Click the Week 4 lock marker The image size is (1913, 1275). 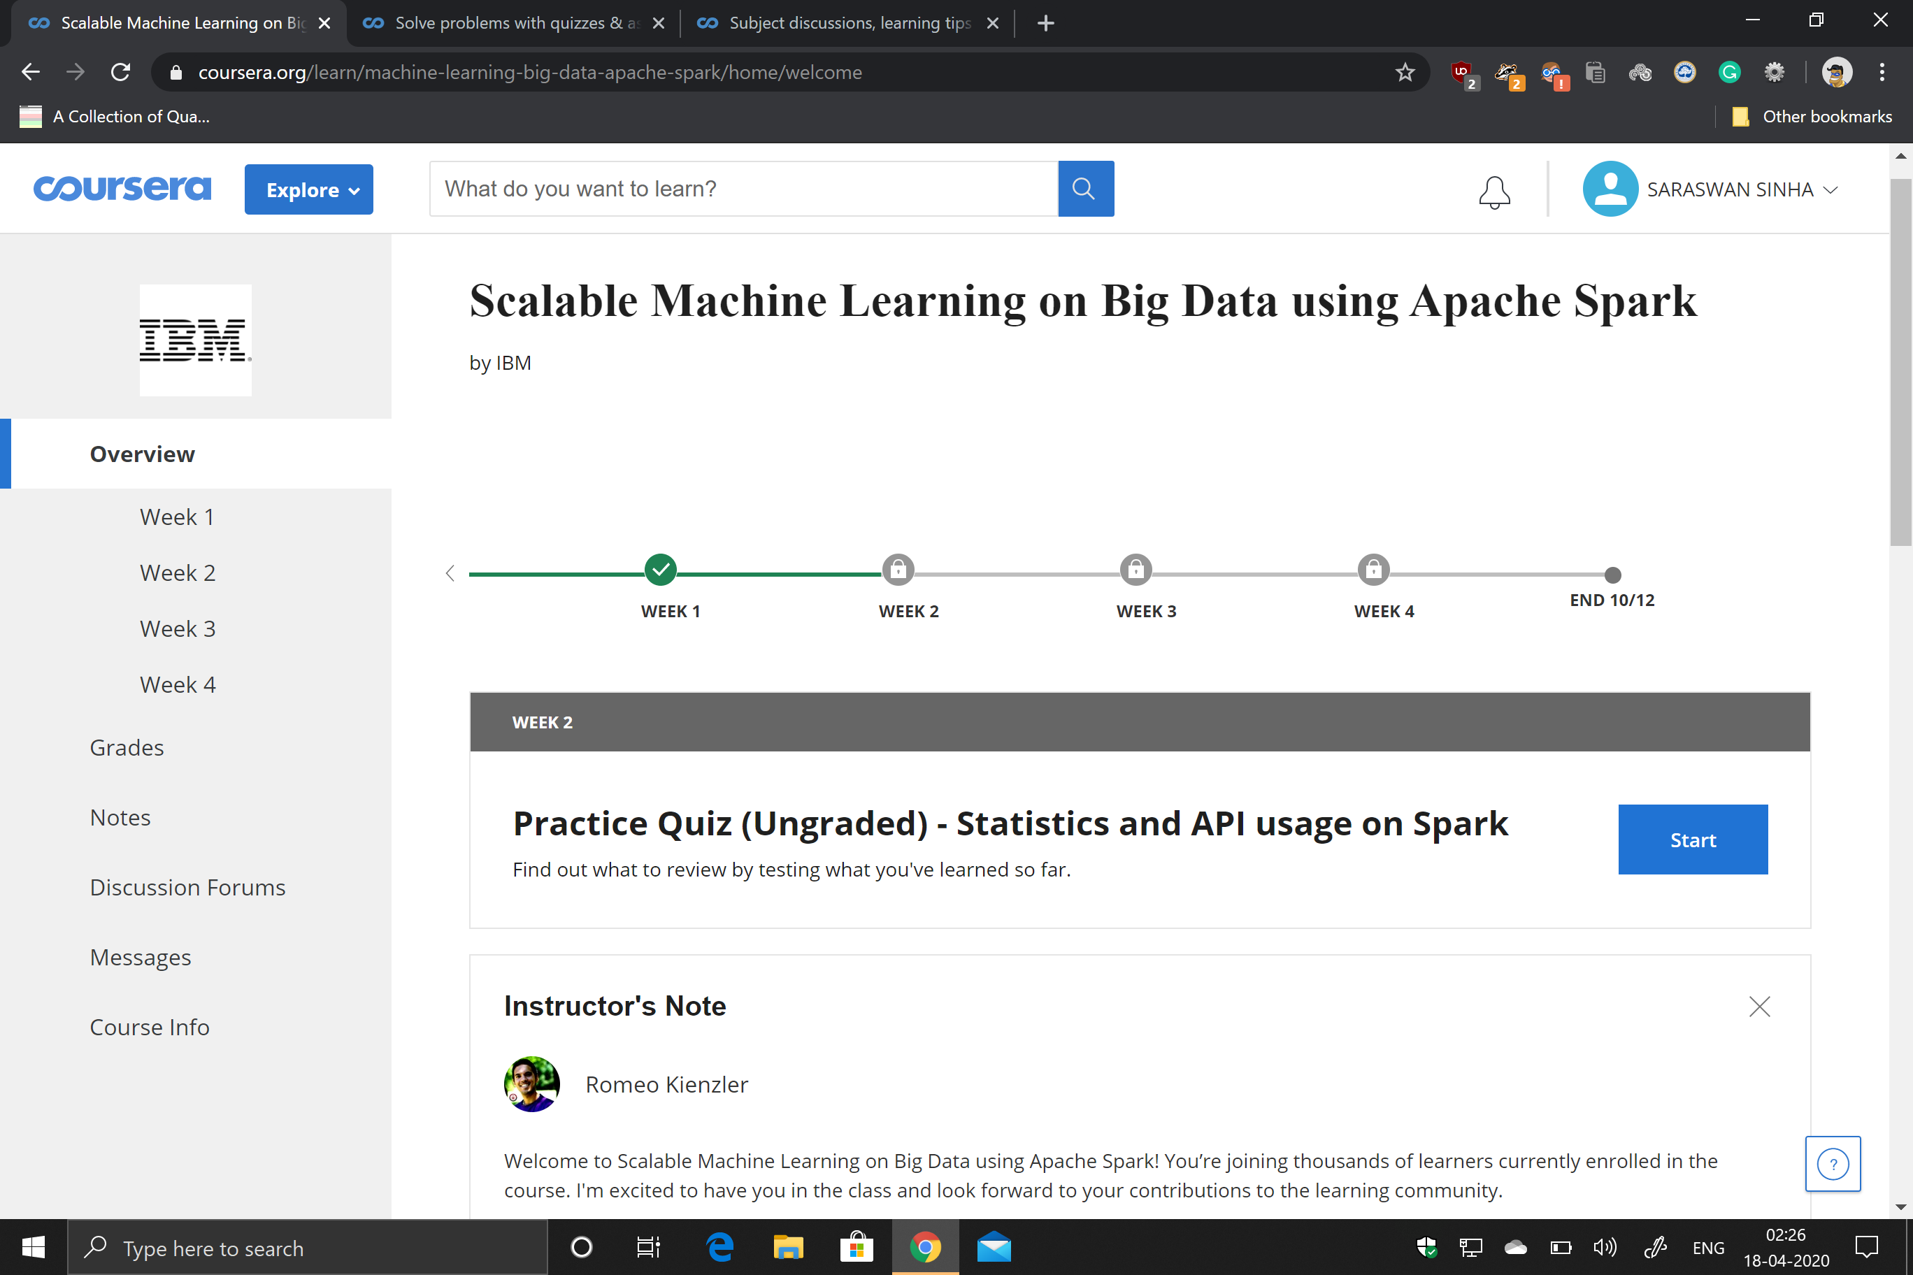coord(1373,569)
